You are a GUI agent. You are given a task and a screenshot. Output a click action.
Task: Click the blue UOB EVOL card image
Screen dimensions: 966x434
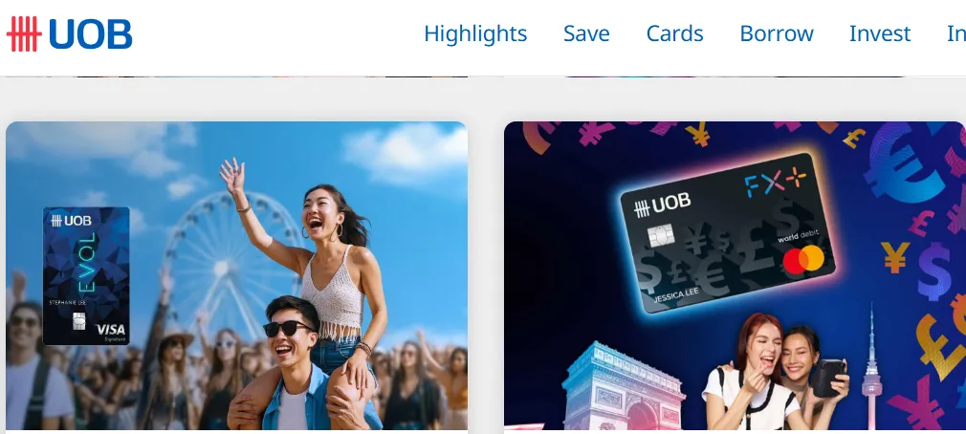click(x=86, y=275)
